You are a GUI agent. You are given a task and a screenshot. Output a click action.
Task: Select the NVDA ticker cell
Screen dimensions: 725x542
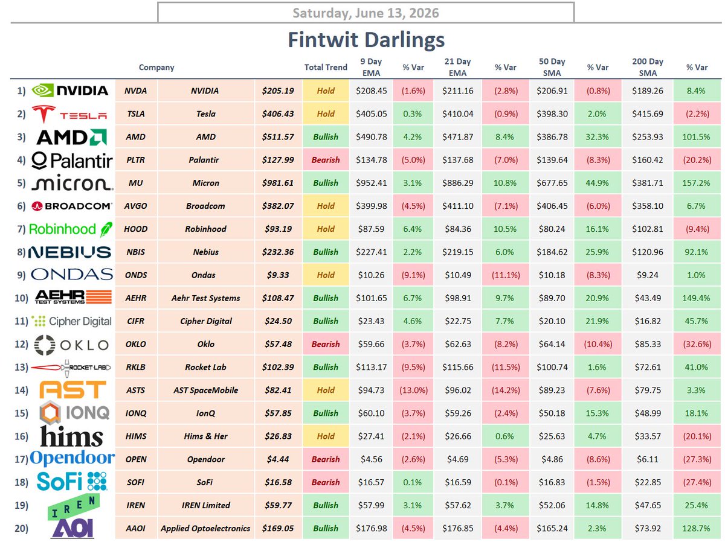click(x=135, y=91)
